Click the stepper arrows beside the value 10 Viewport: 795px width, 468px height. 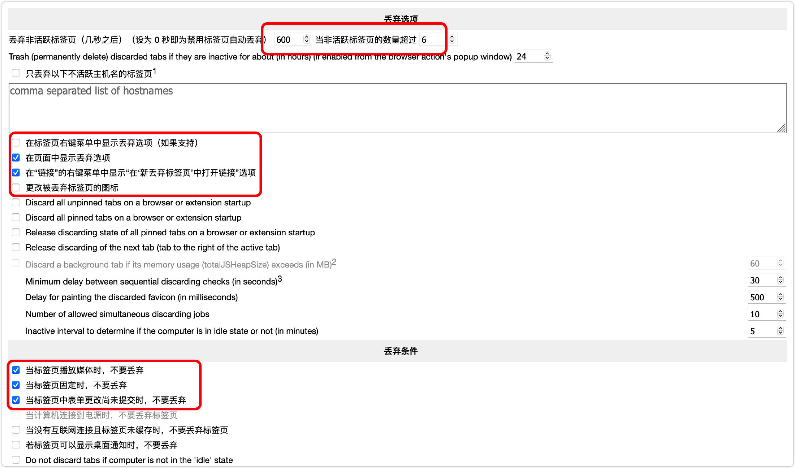(x=780, y=314)
